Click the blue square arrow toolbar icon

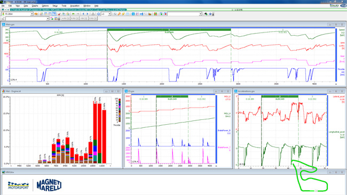[x=133, y=14]
